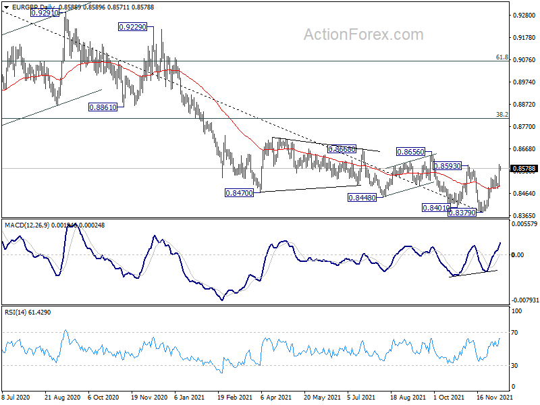Viewport: 540px width, 405px height.
Task: Select the 0.86680 price label
Action: (342, 149)
